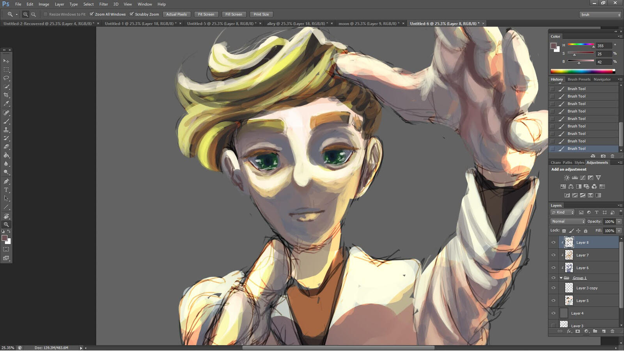Viewport: 624px width, 351px height.
Task: Open the Normal blend mode dropdown
Action: [568, 222]
